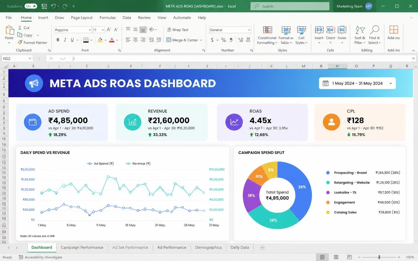
Task: Open the Daily Data sheet
Action: click(x=240, y=247)
